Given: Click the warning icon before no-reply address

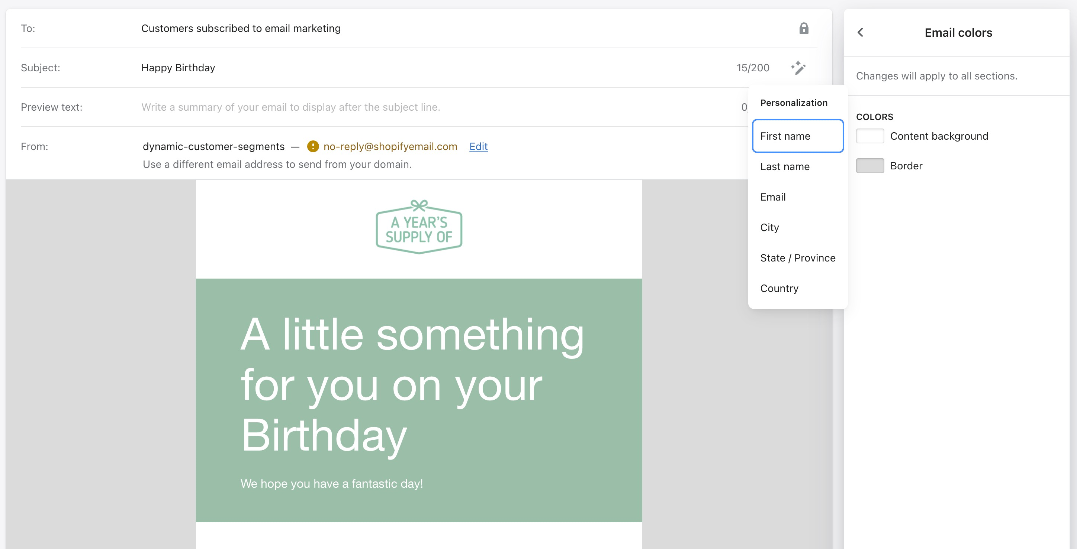Looking at the screenshot, I should point(312,147).
